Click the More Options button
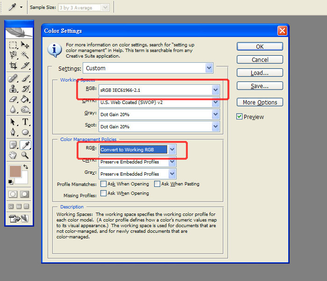The width and height of the screenshot is (327, 281). [260, 103]
